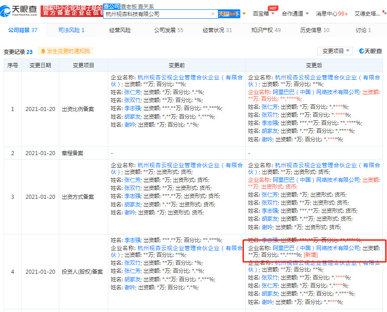Open 谢吟 link in 出资方式备案 变更后 cell

267,227
